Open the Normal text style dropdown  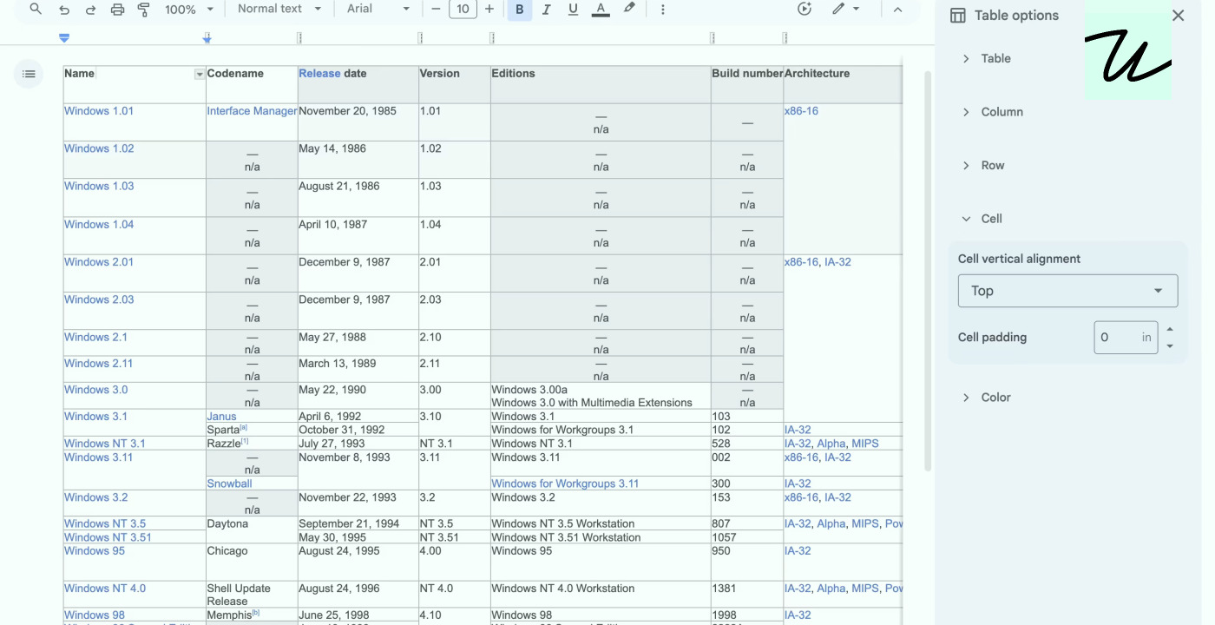[x=279, y=9]
